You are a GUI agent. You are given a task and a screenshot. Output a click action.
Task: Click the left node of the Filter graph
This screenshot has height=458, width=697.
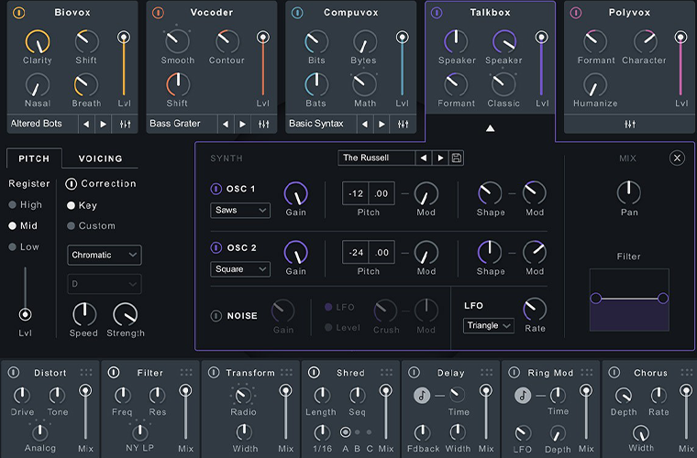pos(595,299)
